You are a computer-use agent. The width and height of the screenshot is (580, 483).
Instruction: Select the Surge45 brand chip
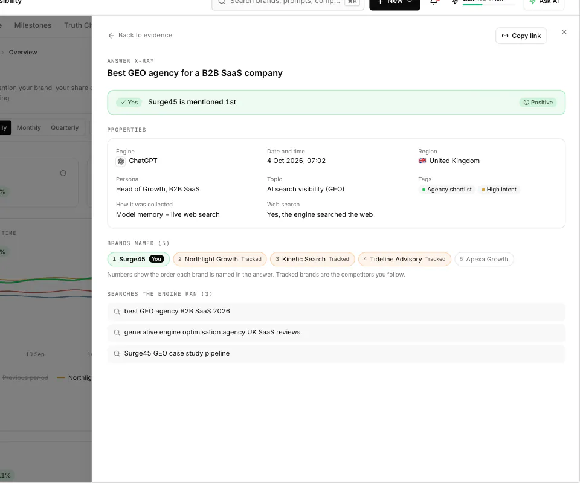coord(138,260)
